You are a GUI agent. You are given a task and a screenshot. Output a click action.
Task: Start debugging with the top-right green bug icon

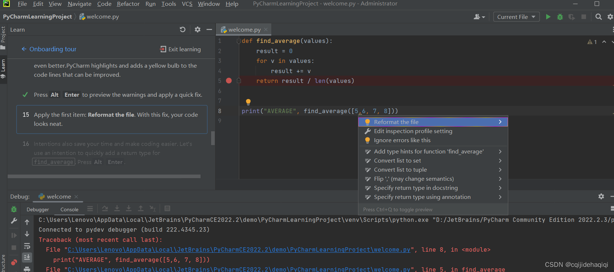560,17
